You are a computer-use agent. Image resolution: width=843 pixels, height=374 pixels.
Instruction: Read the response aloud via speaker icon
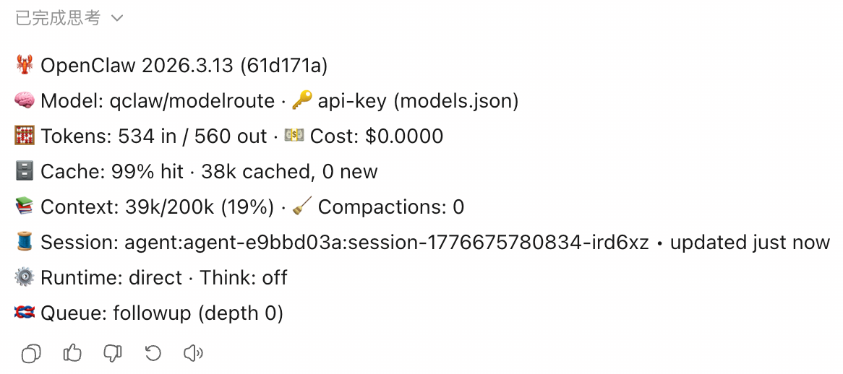point(194,353)
